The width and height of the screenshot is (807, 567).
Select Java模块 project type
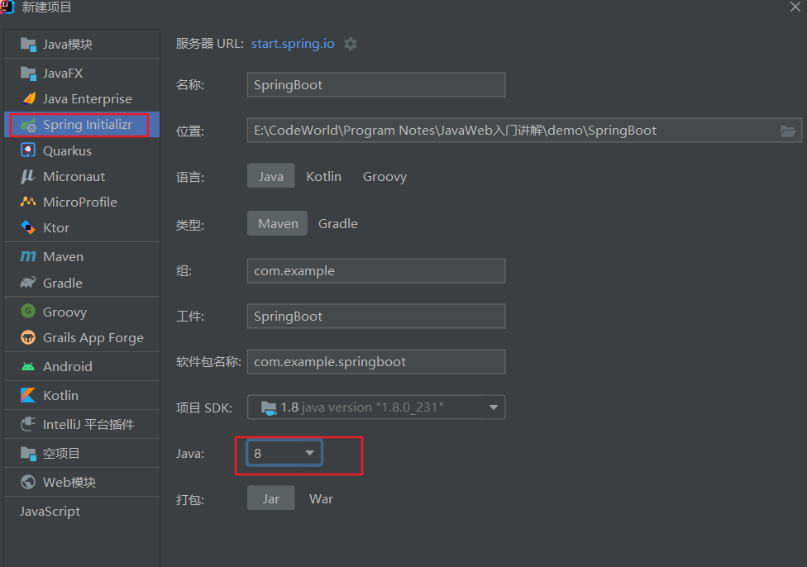(82, 45)
